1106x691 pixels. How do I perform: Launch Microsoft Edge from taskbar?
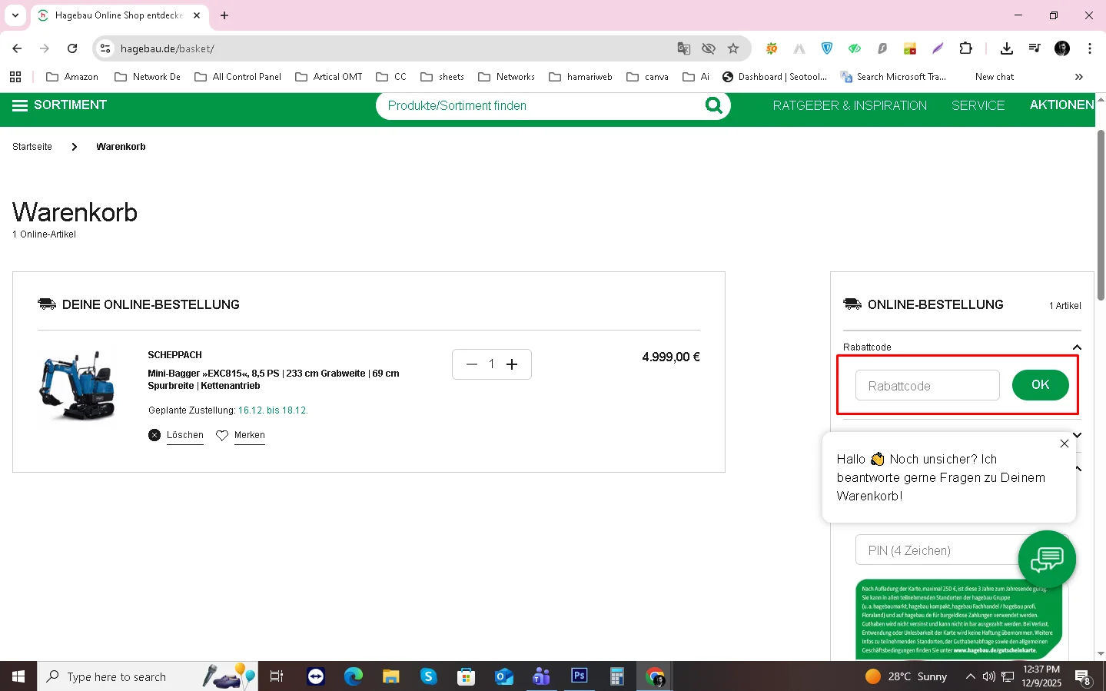click(x=354, y=676)
